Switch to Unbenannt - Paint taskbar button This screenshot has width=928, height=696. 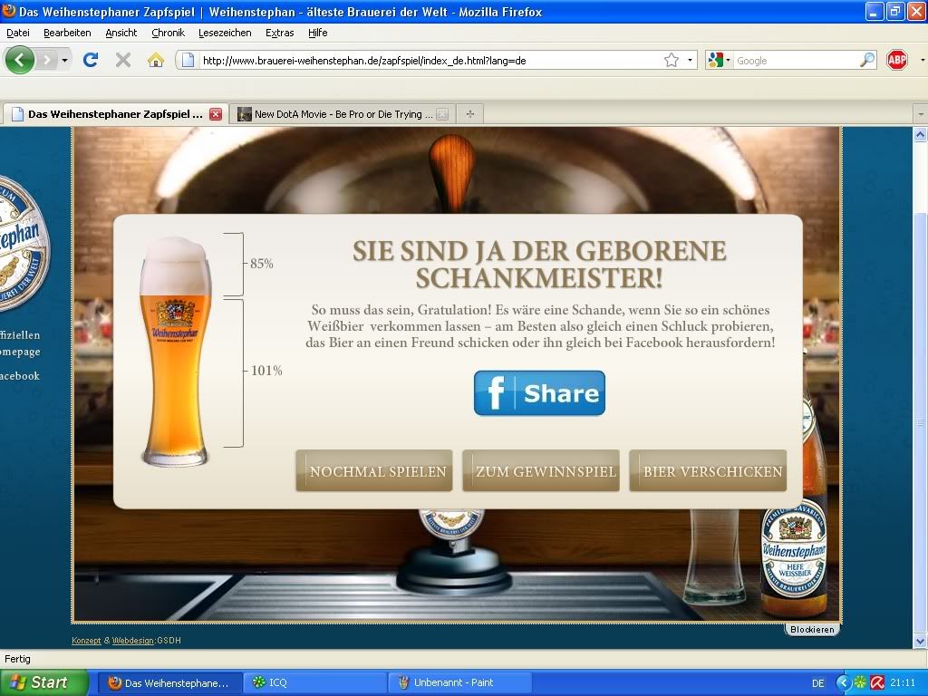459,683
